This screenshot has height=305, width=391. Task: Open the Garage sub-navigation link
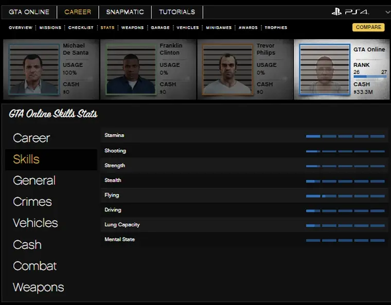pos(160,28)
